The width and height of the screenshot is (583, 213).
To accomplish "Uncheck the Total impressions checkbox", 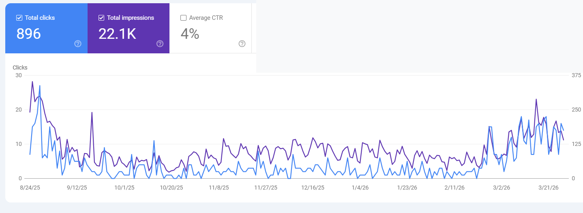I will point(101,18).
